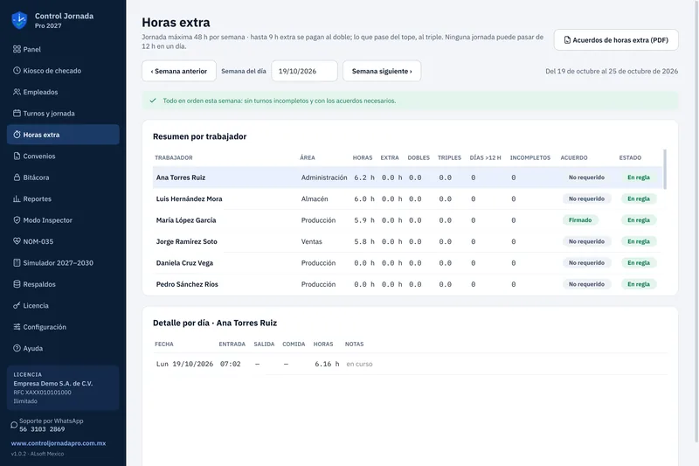Screen dimensions: 699x466
Task: Click the Semana del día date field
Action: click(304, 71)
